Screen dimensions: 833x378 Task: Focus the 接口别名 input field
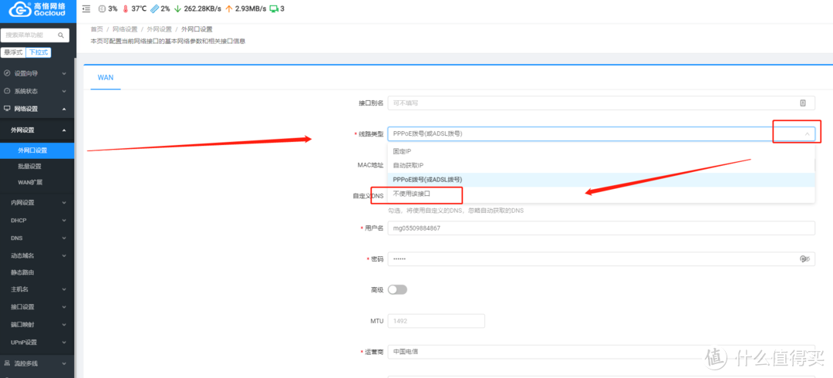click(x=601, y=103)
